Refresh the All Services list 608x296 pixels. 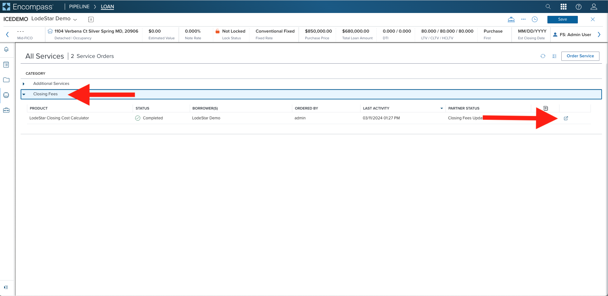(x=543, y=56)
